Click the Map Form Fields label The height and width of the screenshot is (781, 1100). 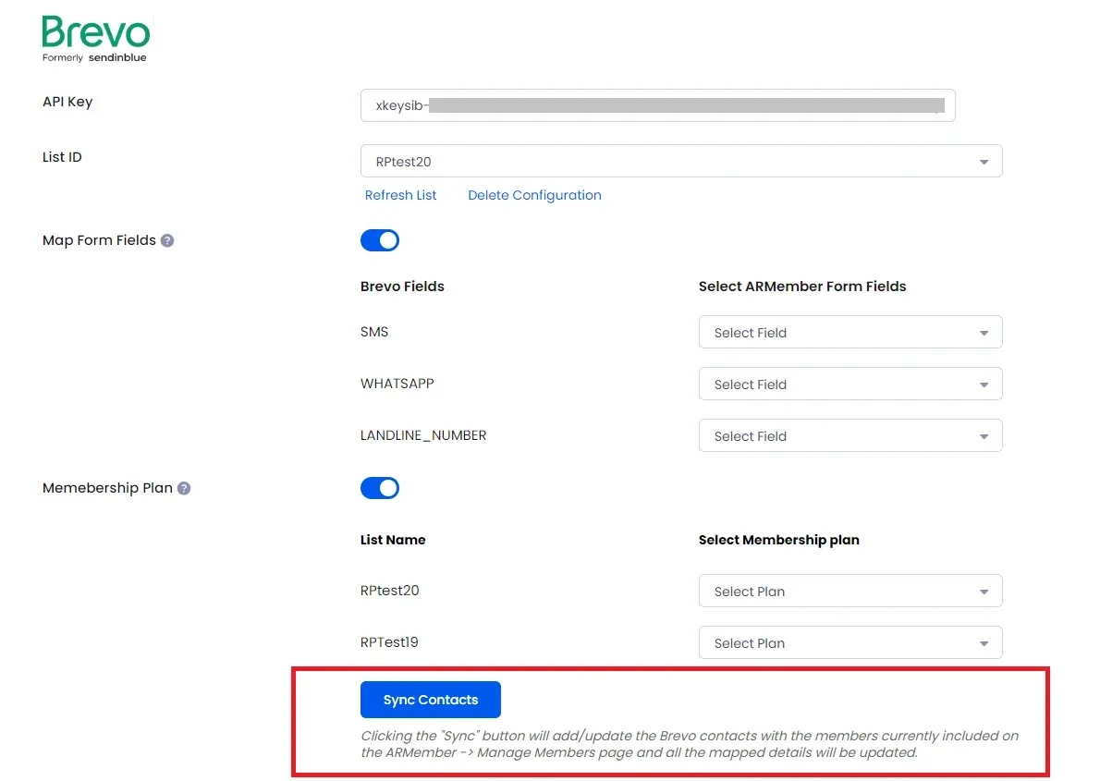(99, 240)
